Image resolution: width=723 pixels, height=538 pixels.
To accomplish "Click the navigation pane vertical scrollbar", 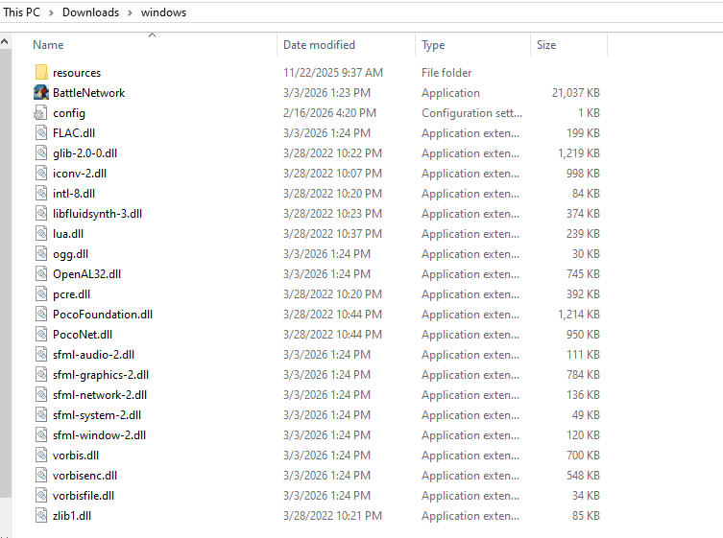I will (5, 272).
